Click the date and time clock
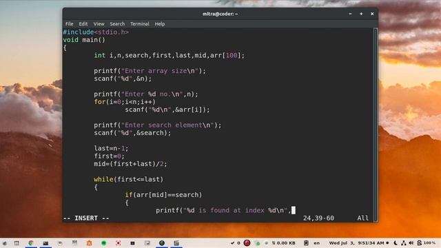This screenshot has height=248, width=441. [357, 243]
